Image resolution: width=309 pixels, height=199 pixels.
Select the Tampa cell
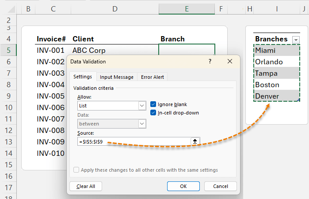[277, 73]
